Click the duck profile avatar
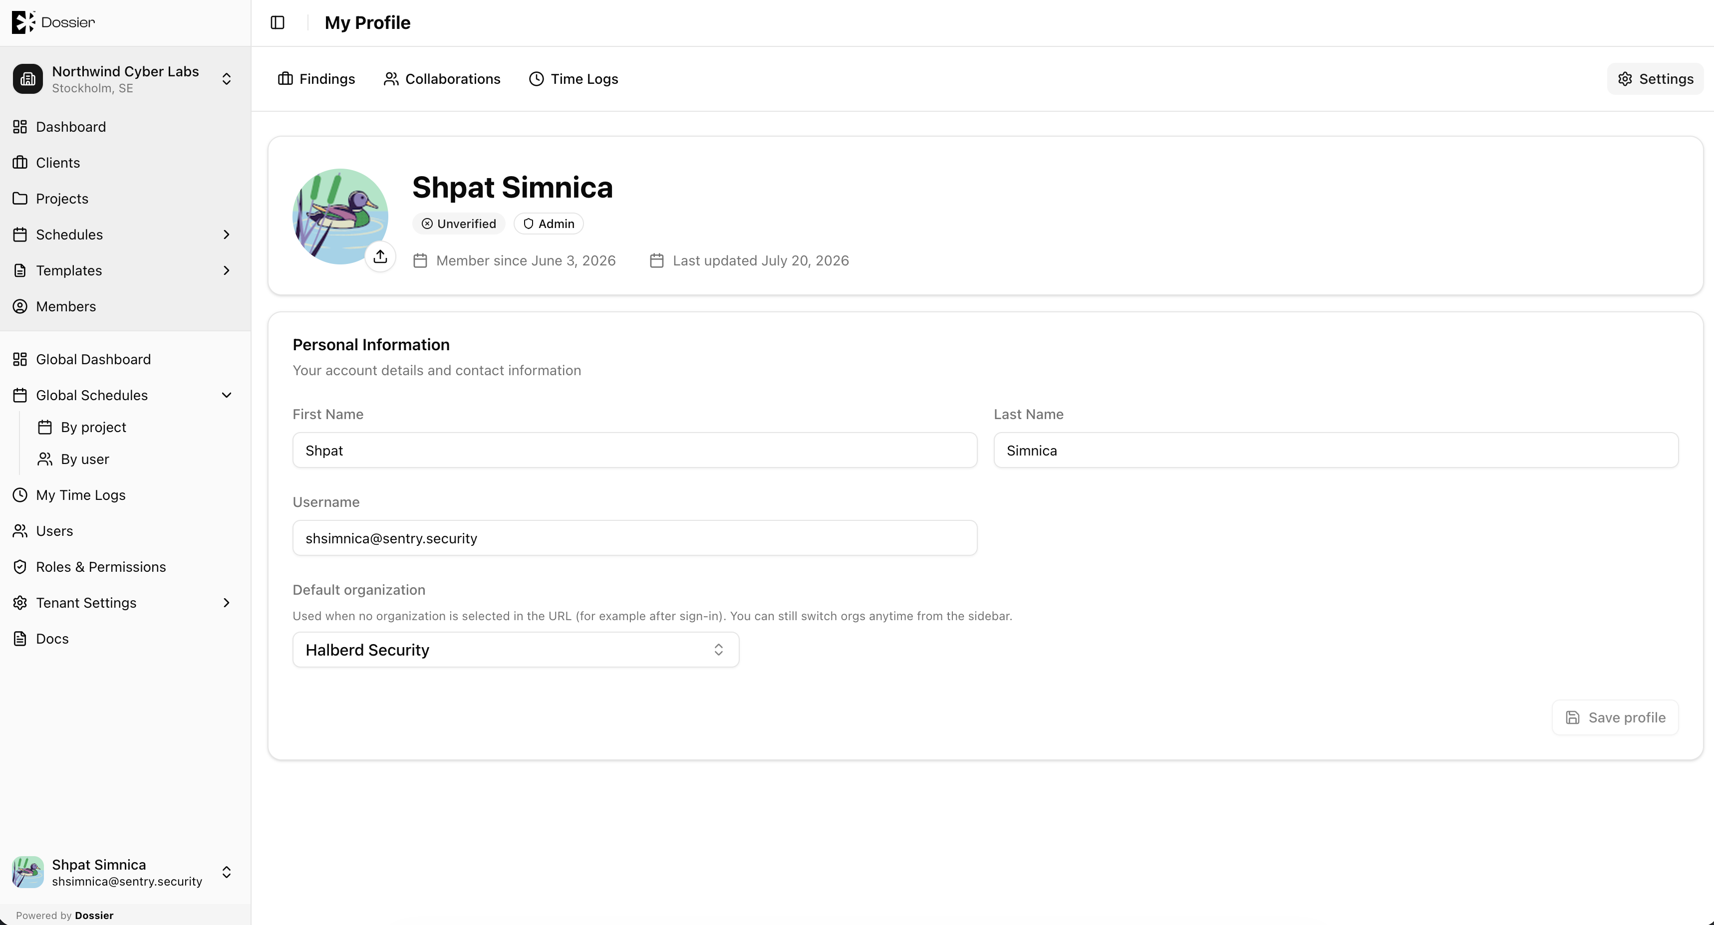This screenshot has height=925, width=1714. pyautogui.click(x=340, y=216)
